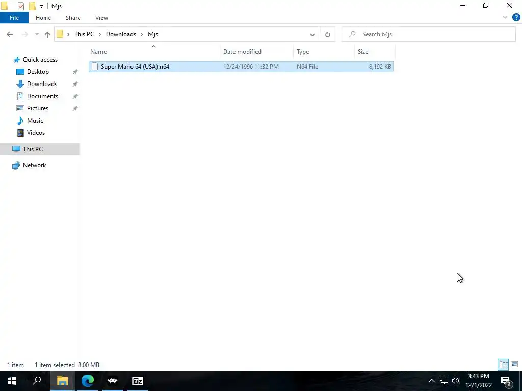Open the Windows Start menu
522x391 pixels.
tap(12, 381)
